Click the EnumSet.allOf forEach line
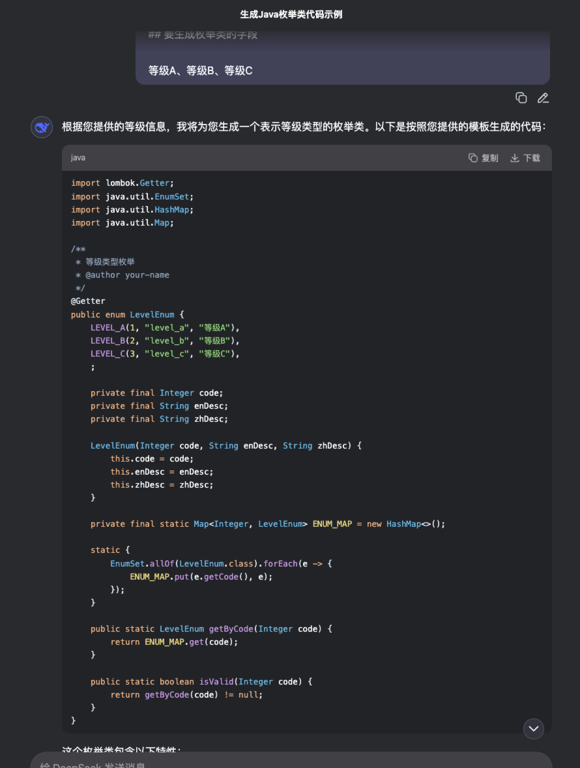The image size is (580, 768). [x=221, y=564]
